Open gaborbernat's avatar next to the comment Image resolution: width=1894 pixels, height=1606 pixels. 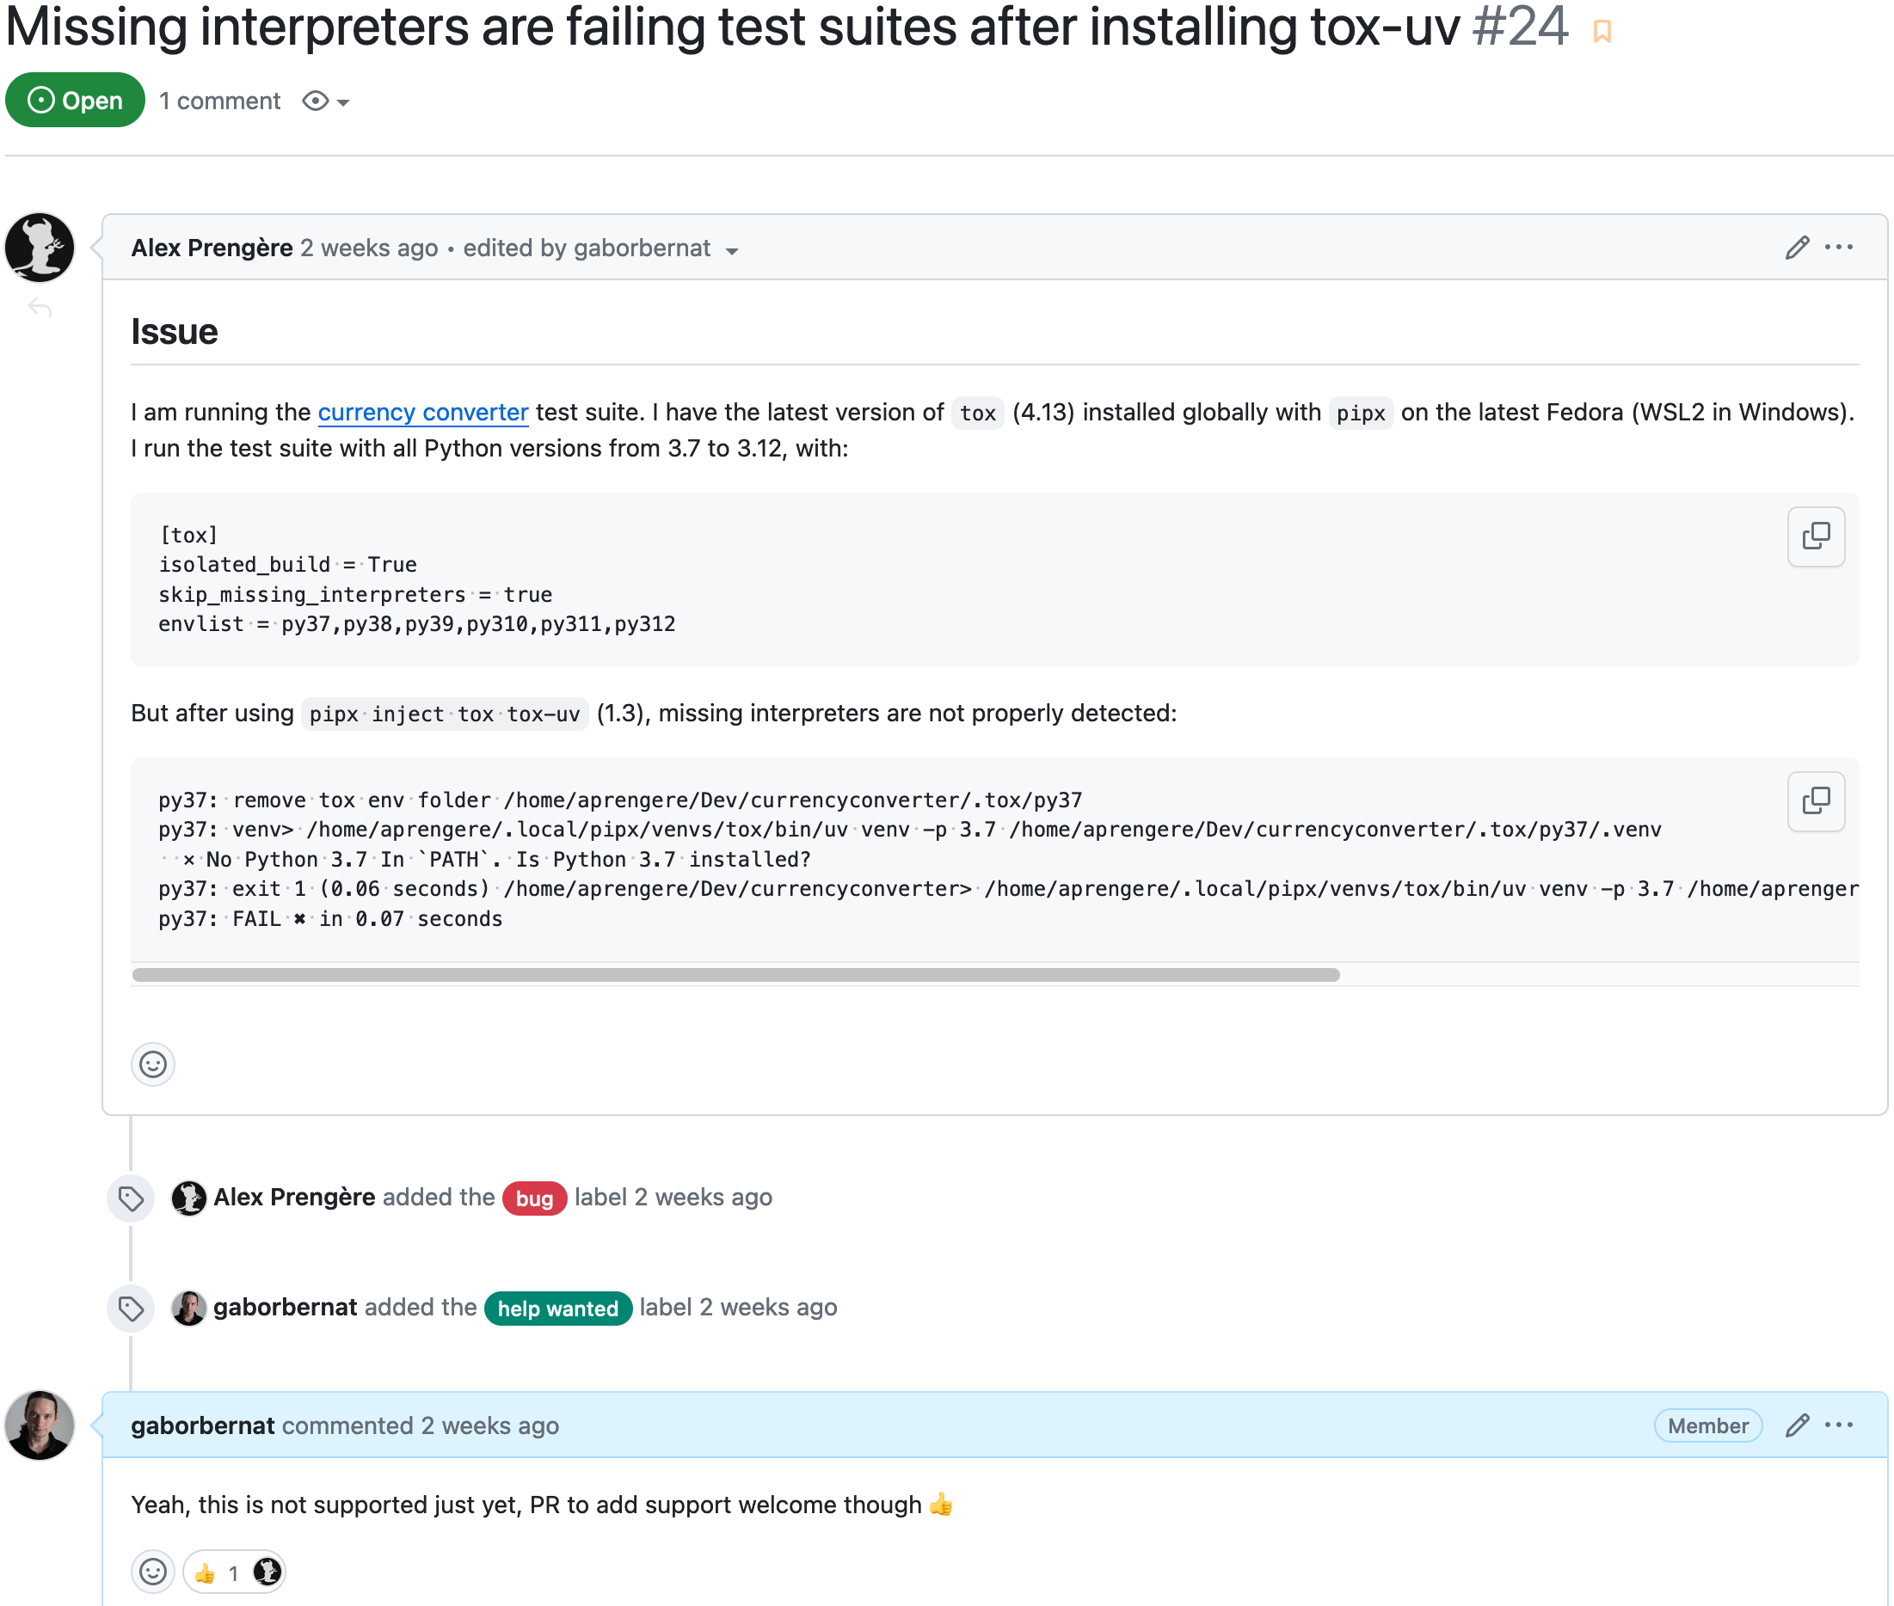(x=40, y=1425)
